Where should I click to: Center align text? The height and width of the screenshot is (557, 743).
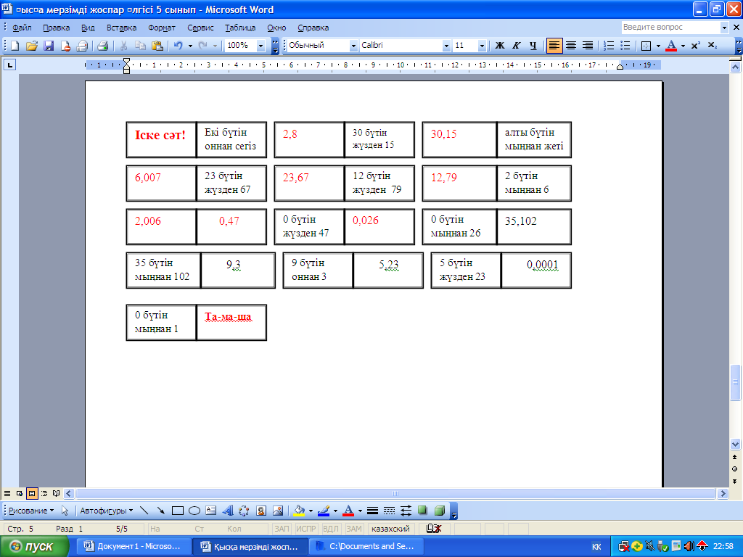(x=571, y=46)
